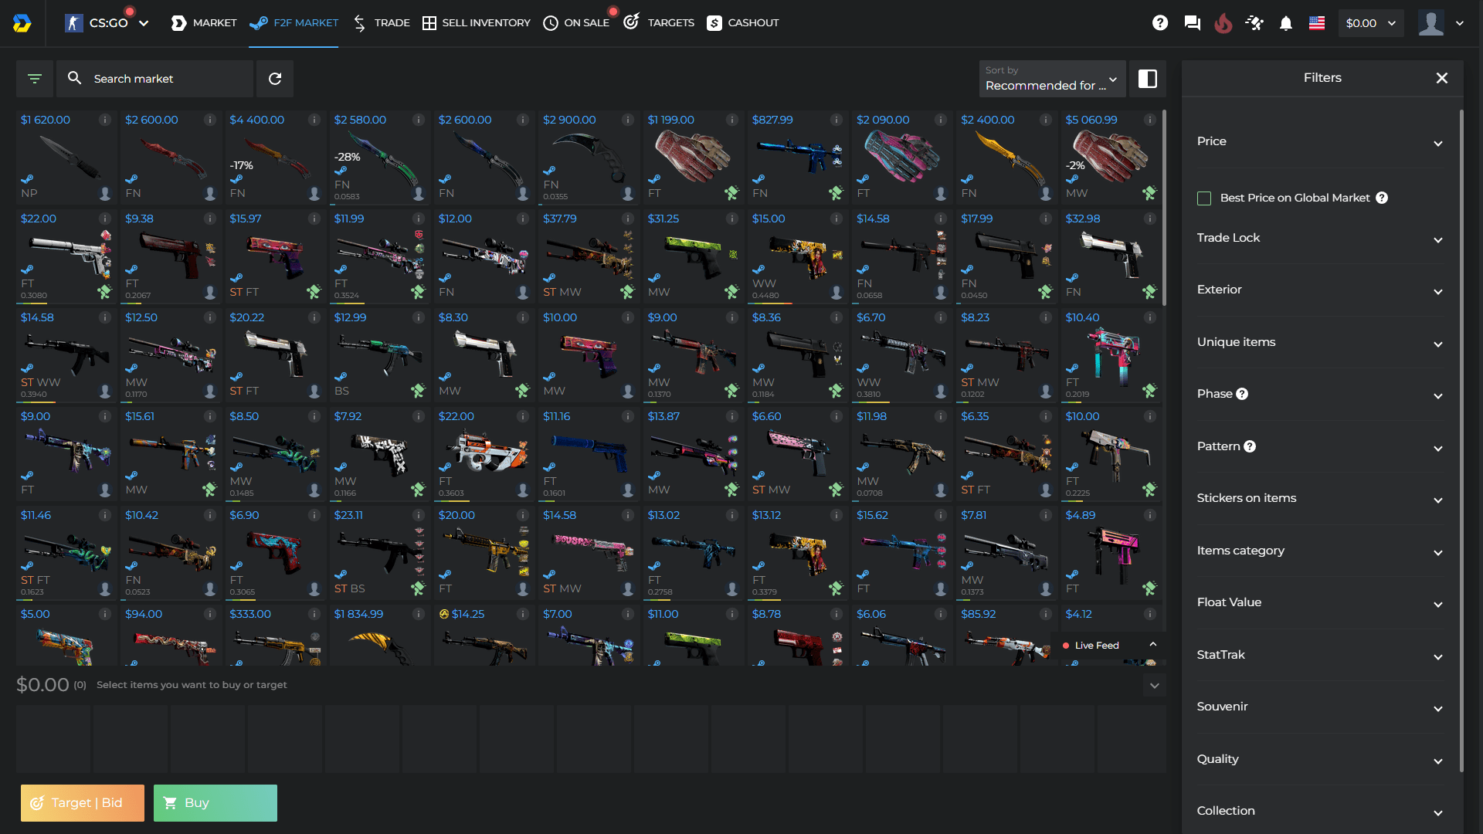The width and height of the screenshot is (1483, 834).
Task: Toggle the panel layout icon near Sort by
Action: (x=1149, y=78)
